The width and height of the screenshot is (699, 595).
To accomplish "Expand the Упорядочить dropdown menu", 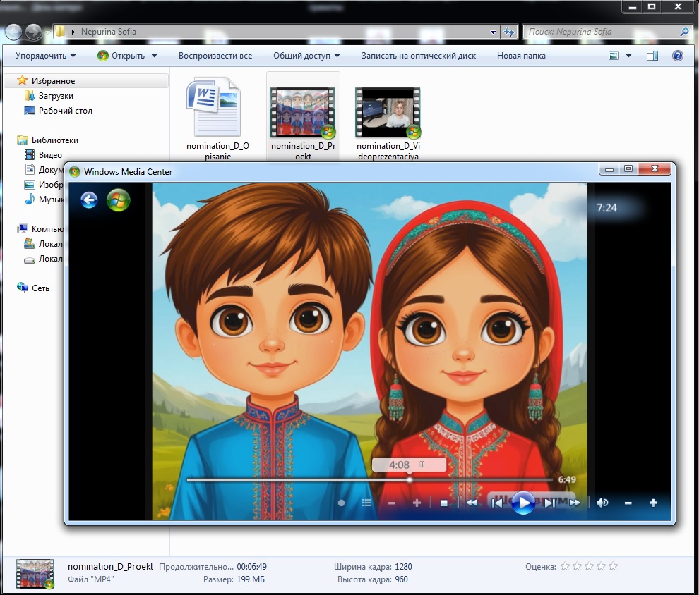I will point(46,56).
